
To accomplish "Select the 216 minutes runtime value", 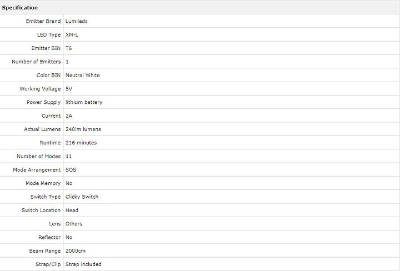I will 81,143.
